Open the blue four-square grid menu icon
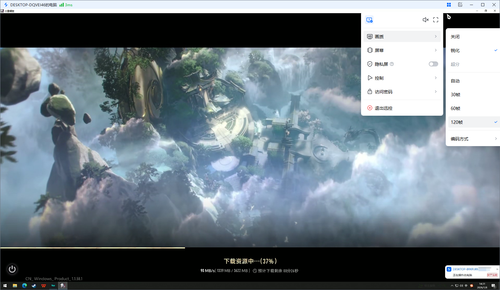The image size is (500, 290). point(449,5)
